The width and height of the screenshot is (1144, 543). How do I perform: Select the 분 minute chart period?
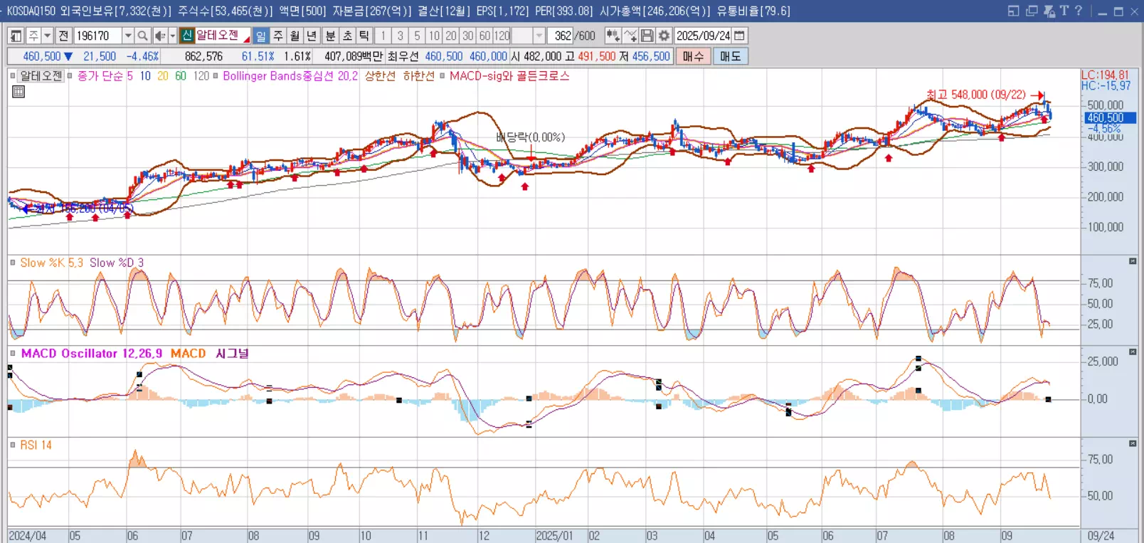[330, 36]
